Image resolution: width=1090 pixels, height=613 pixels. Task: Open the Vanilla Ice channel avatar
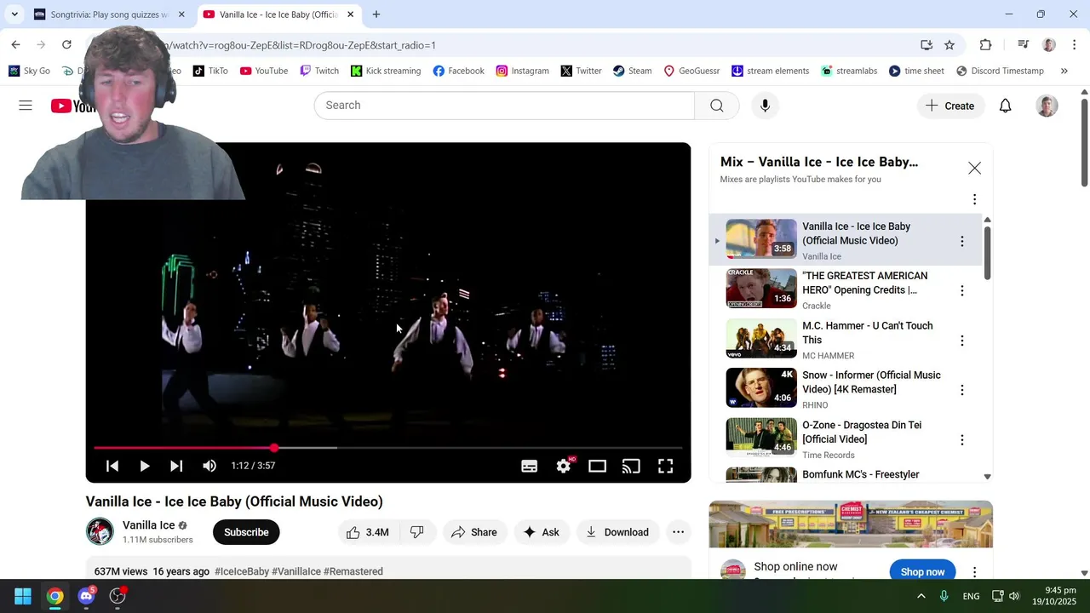(x=100, y=531)
